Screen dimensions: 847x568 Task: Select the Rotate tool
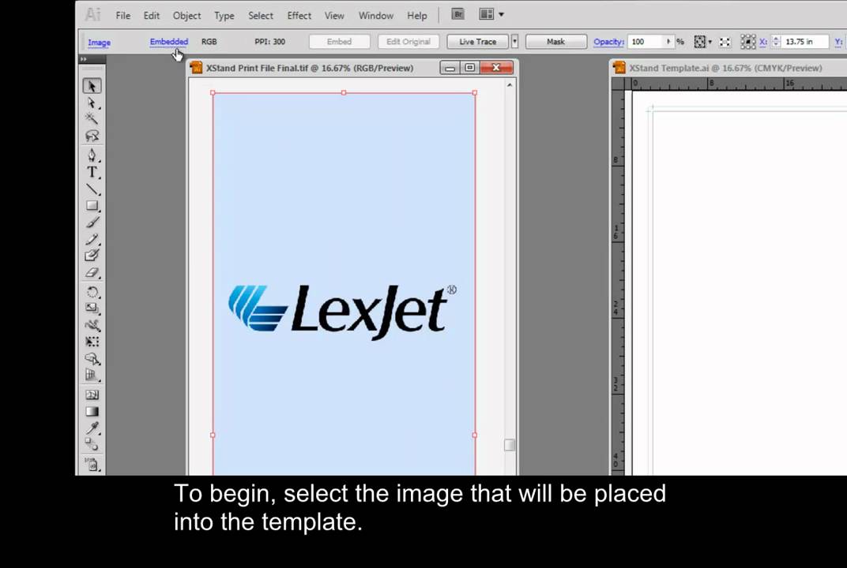92,292
